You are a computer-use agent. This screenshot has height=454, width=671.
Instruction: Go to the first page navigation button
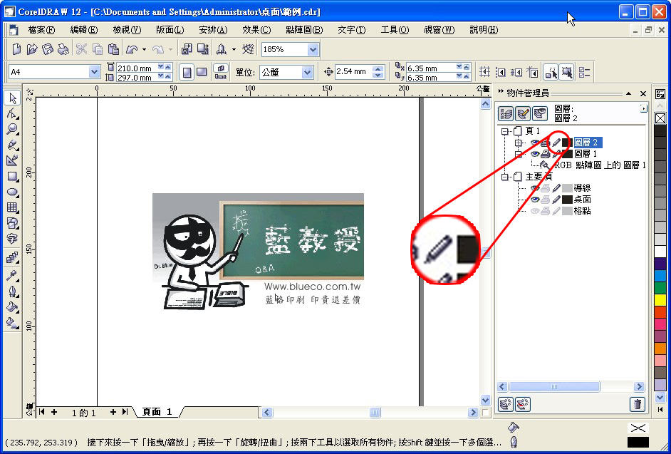tap(42, 412)
